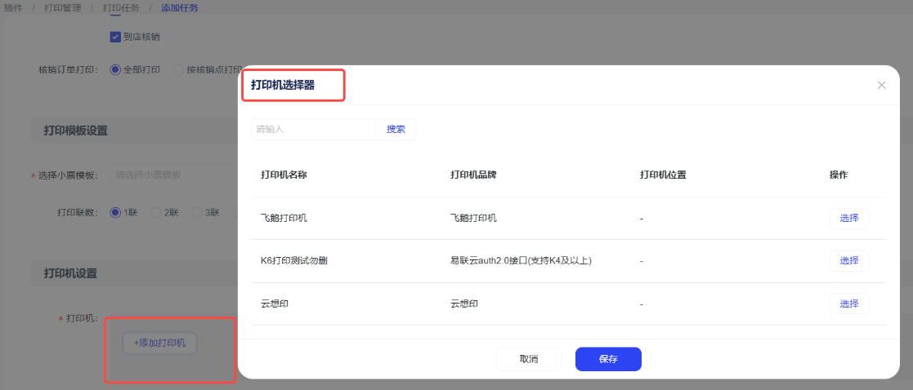Select the 云想印 printer via 选择

848,304
